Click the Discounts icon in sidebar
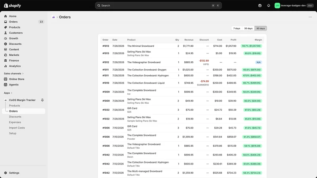The image size is (317, 178). [x=6, y=44]
